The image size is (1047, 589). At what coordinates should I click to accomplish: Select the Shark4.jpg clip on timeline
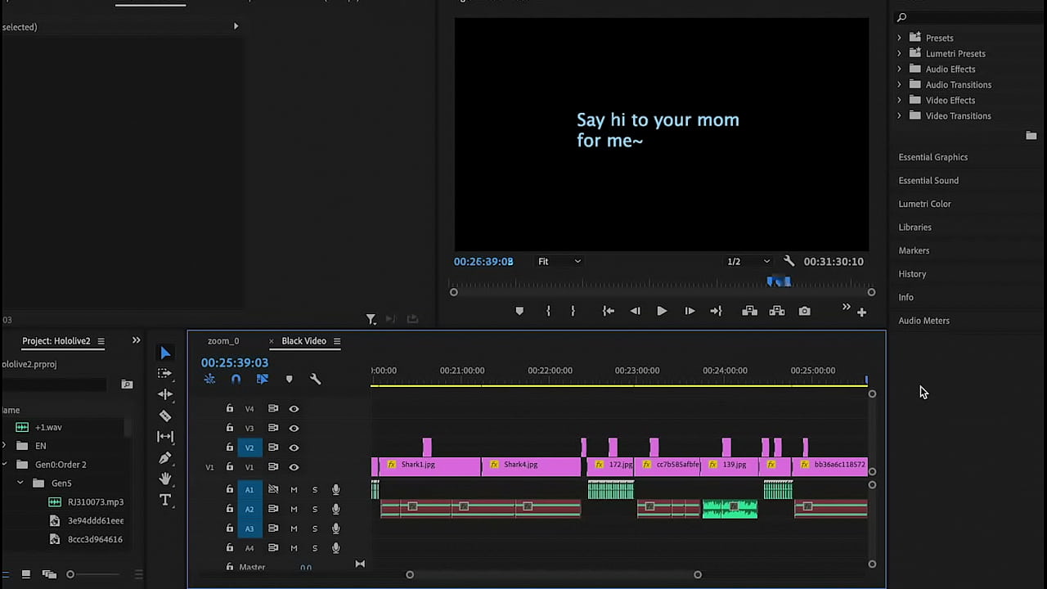tap(532, 466)
